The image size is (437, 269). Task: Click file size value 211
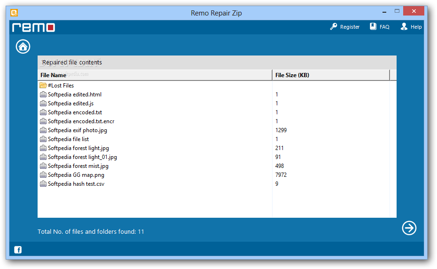(x=279, y=148)
